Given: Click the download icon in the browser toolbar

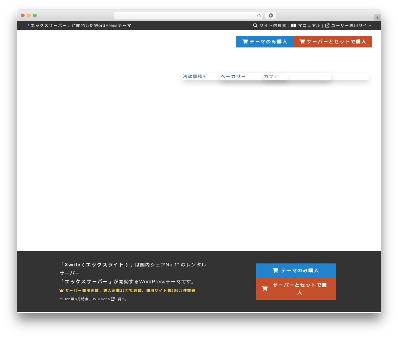Looking at the screenshot, I should click(271, 16).
